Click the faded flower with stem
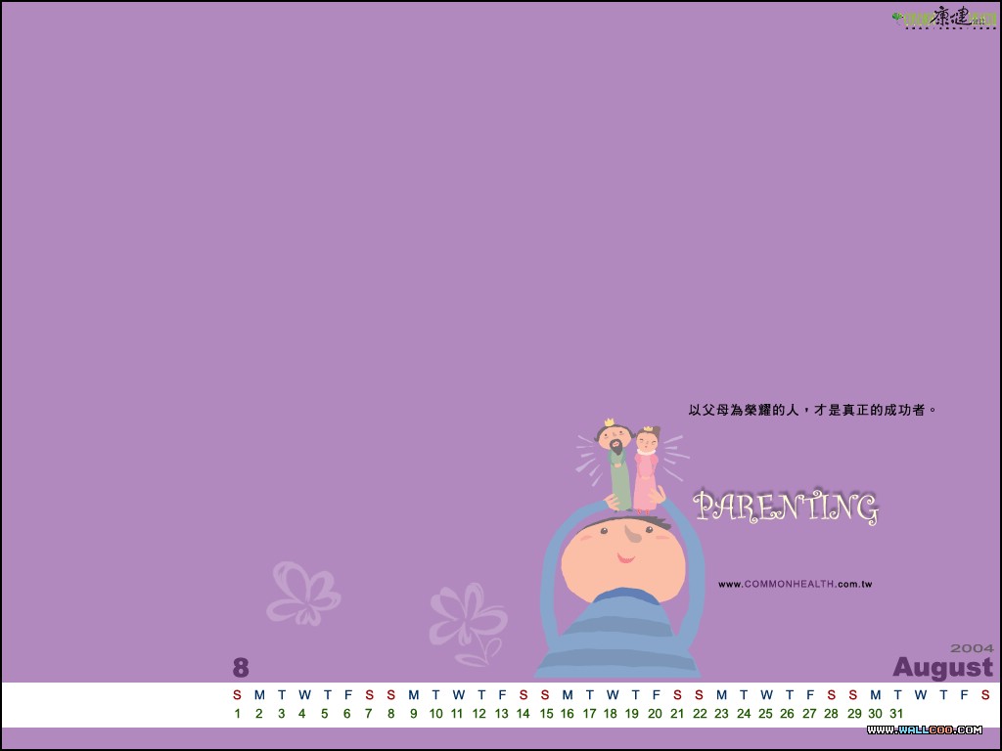Viewport: 1002px width, 751px height. (x=468, y=622)
